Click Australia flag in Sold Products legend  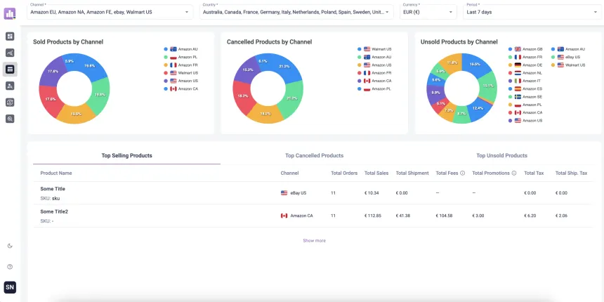(173, 49)
